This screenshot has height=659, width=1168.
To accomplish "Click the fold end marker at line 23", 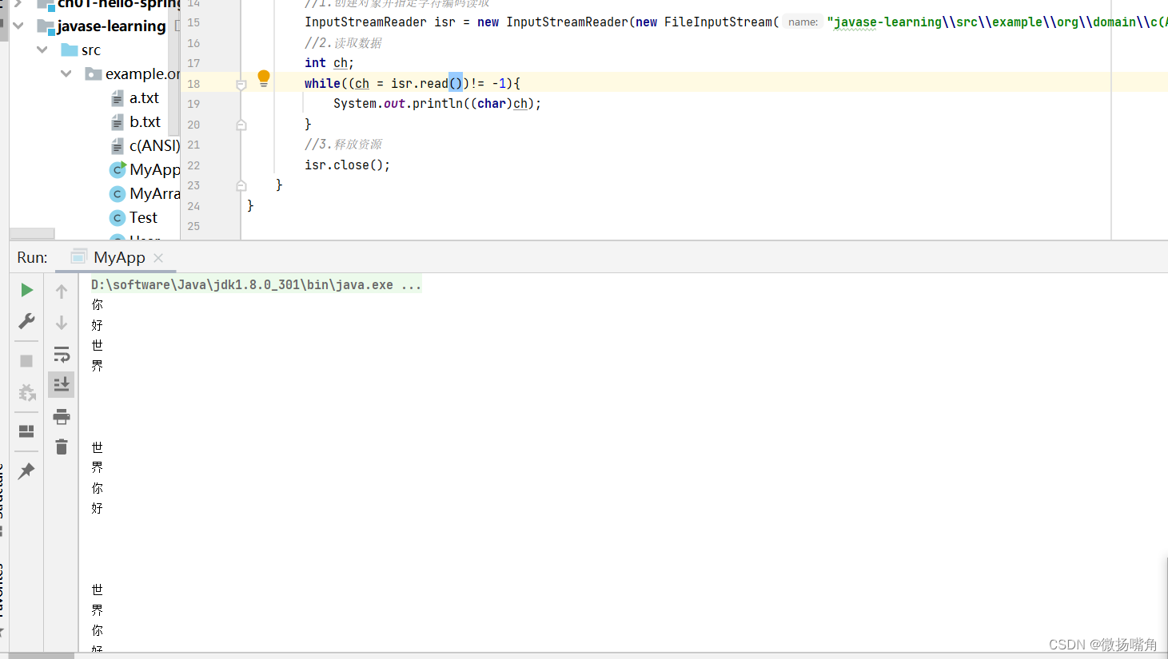I will pyautogui.click(x=241, y=185).
